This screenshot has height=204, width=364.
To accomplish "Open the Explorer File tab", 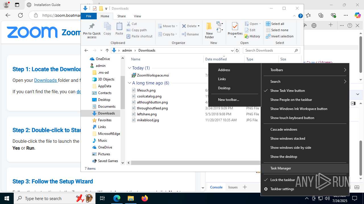I will (x=89, y=16).
